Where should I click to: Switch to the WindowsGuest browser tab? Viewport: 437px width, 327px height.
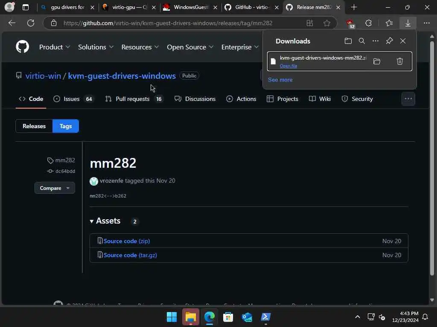click(x=191, y=7)
